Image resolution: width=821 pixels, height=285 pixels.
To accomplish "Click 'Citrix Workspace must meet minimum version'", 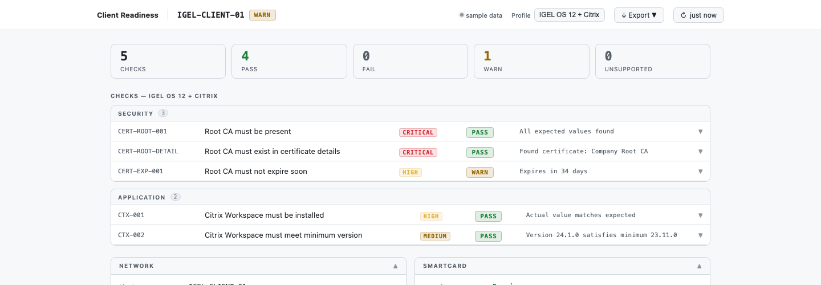I will (x=283, y=235).
